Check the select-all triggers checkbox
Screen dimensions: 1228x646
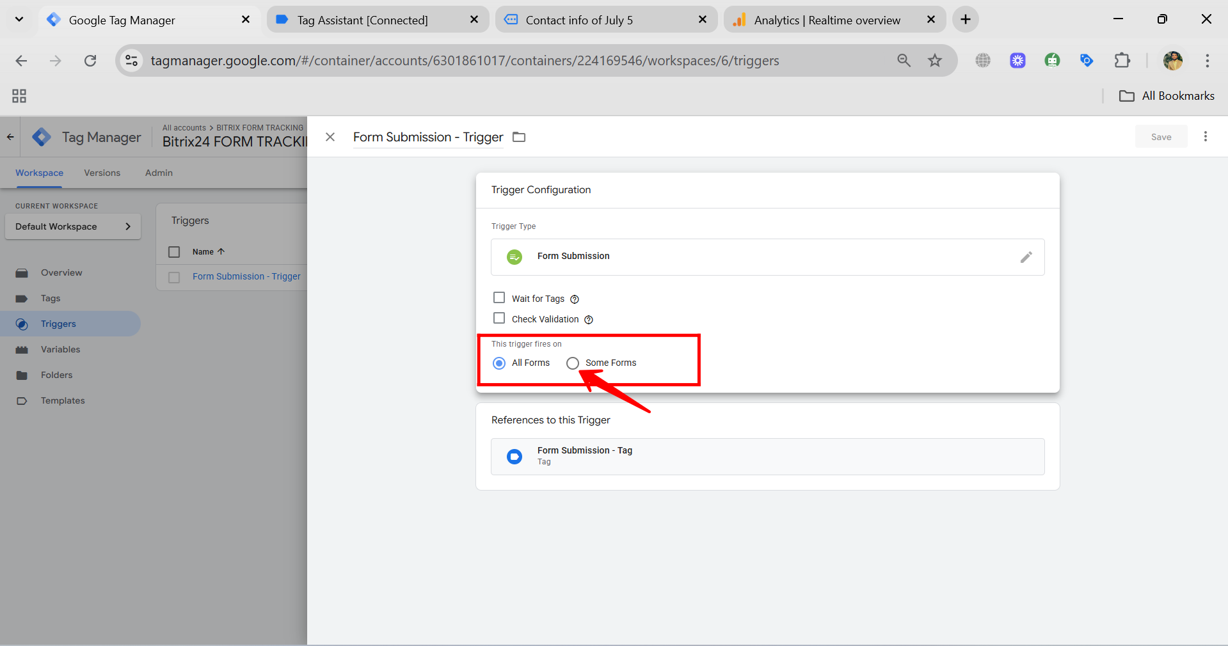pos(174,252)
